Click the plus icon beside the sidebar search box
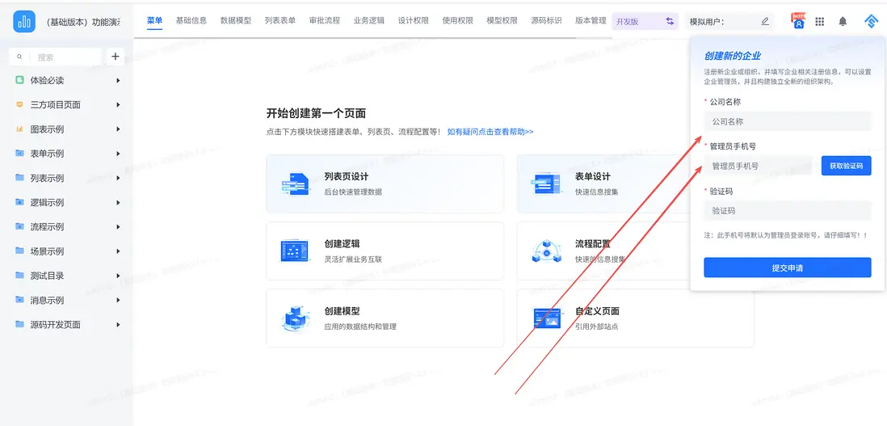887x426 pixels. click(x=115, y=57)
